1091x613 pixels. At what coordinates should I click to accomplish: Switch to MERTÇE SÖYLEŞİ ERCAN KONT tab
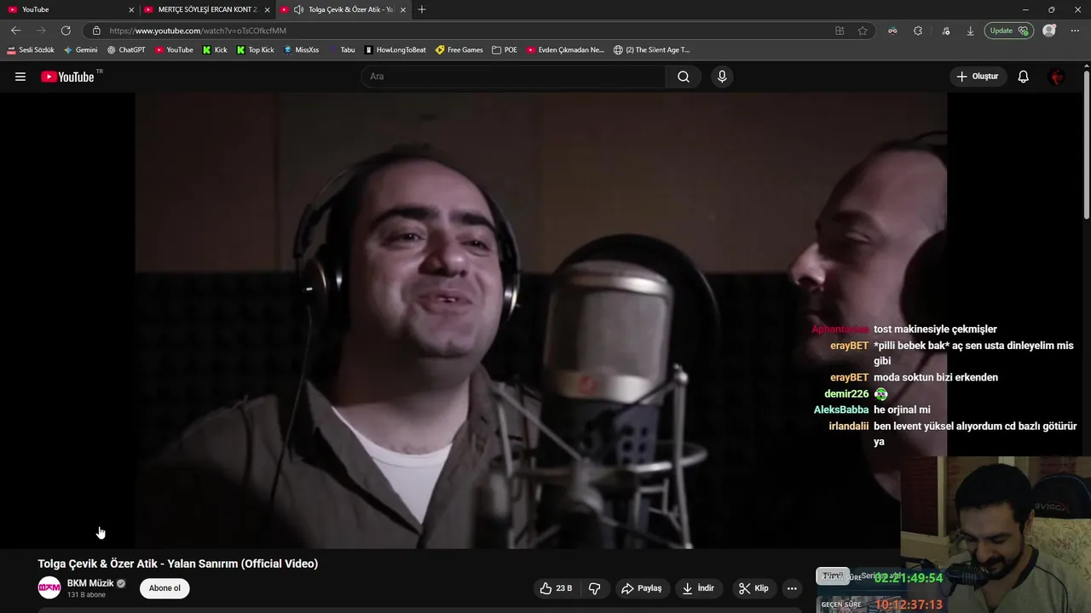click(x=206, y=9)
